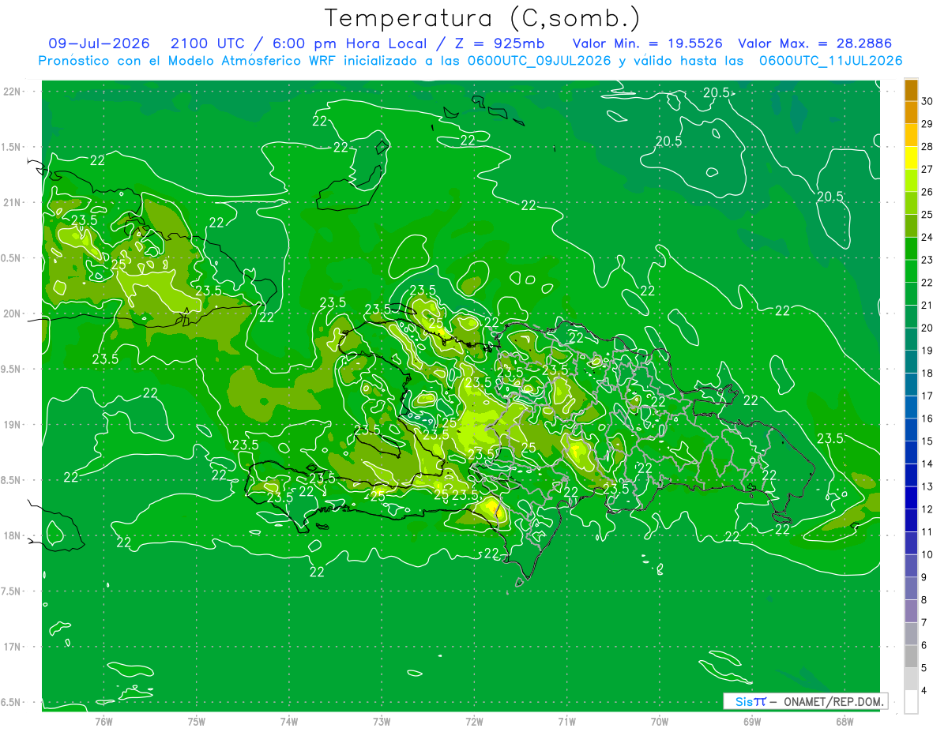Image resolution: width=948 pixels, height=732 pixels.
Task: Click the '22N' latitude axis label
Action: [x=11, y=92]
